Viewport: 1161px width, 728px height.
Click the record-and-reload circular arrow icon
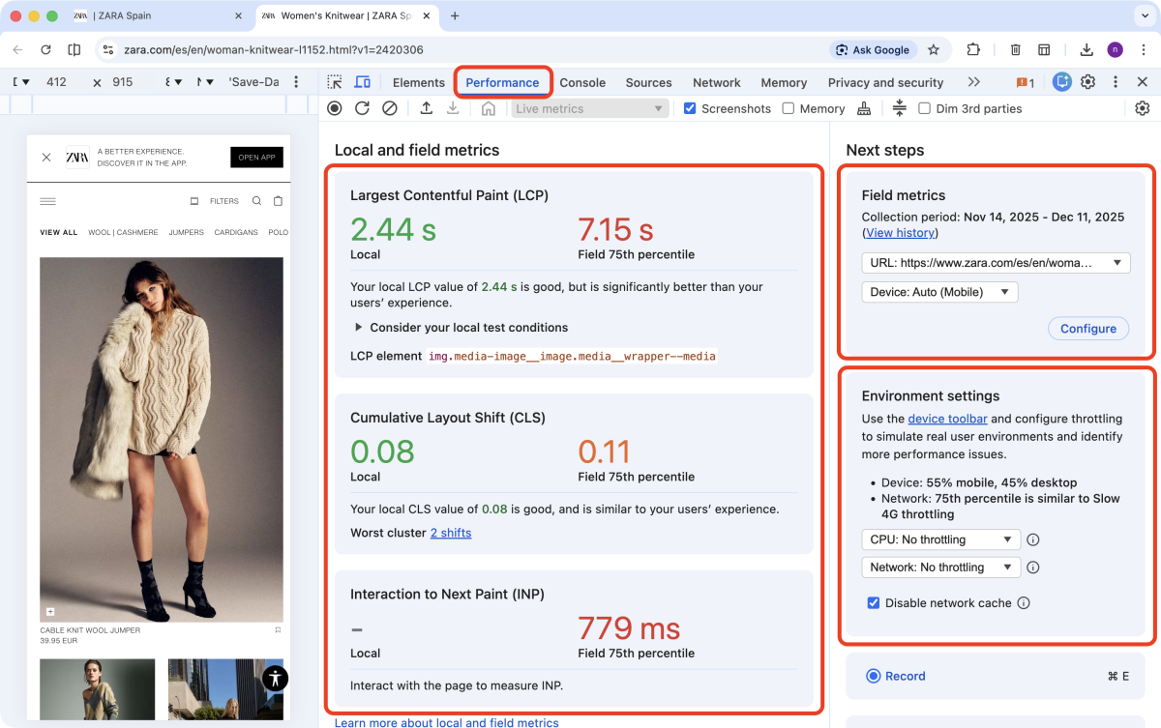click(x=362, y=108)
